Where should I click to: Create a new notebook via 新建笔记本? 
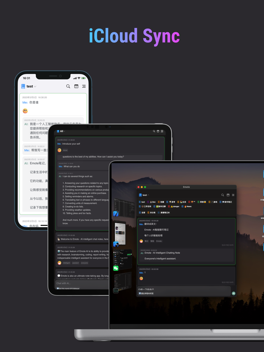point(164,212)
